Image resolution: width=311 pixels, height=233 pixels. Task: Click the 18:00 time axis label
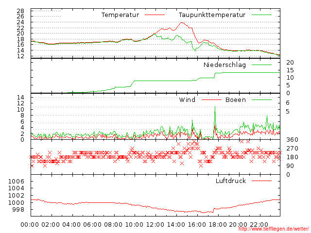218,225
